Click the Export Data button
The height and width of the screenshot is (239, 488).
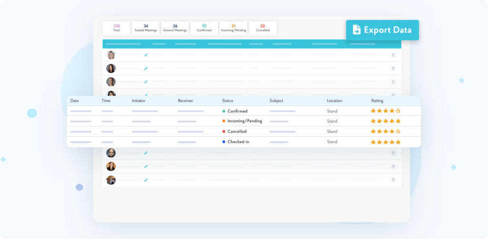point(382,30)
